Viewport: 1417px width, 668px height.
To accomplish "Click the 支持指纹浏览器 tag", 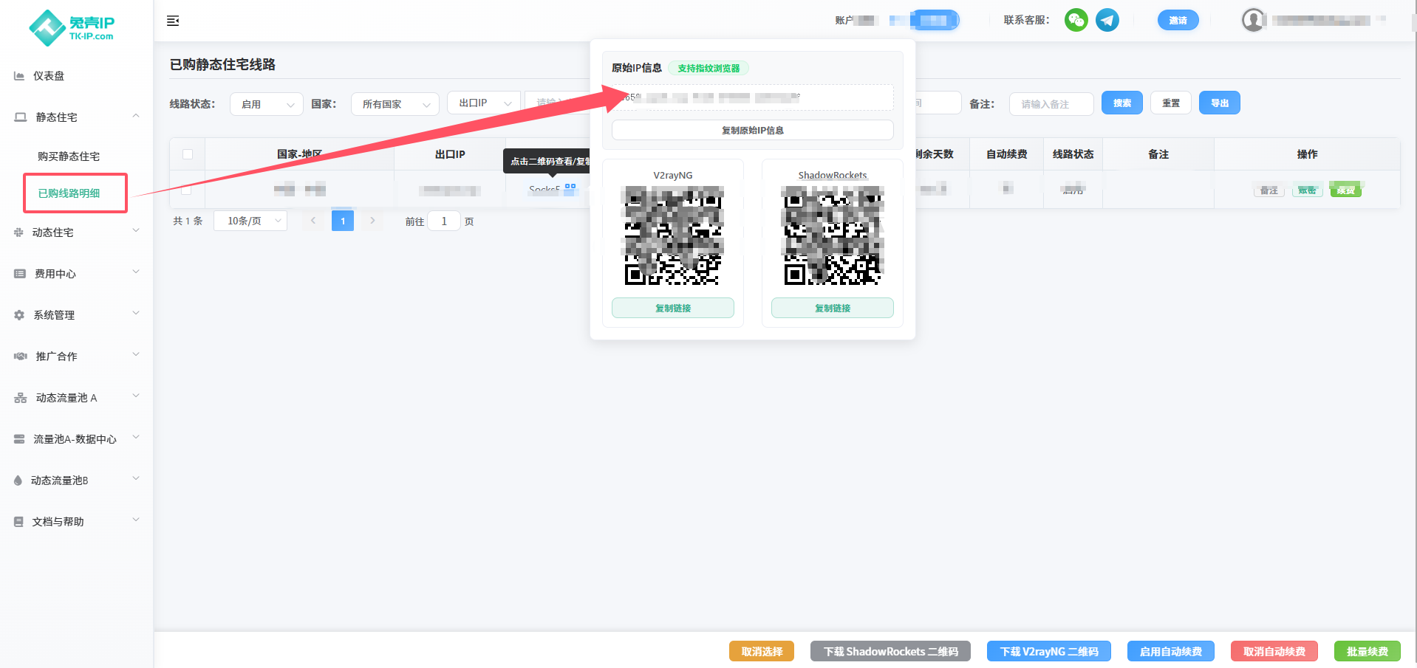I will [708, 68].
